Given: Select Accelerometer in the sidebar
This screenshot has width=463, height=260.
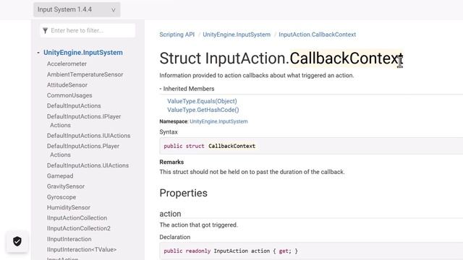Looking at the screenshot, I should click(67, 64).
